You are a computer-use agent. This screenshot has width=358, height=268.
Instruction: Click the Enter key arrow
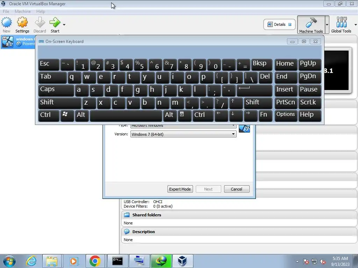tap(255, 90)
